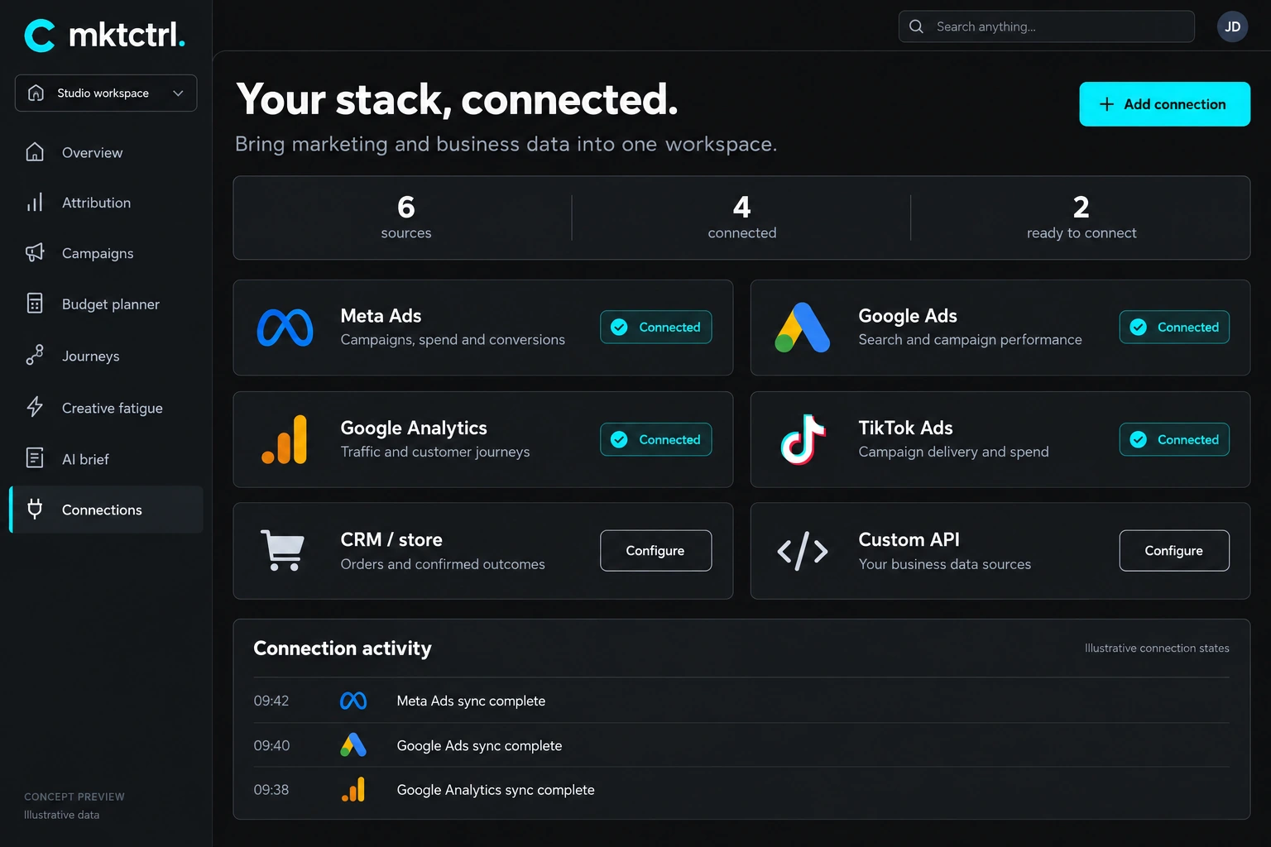Click the TikTok Ads card title
The image size is (1271, 847).
coord(905,428)
